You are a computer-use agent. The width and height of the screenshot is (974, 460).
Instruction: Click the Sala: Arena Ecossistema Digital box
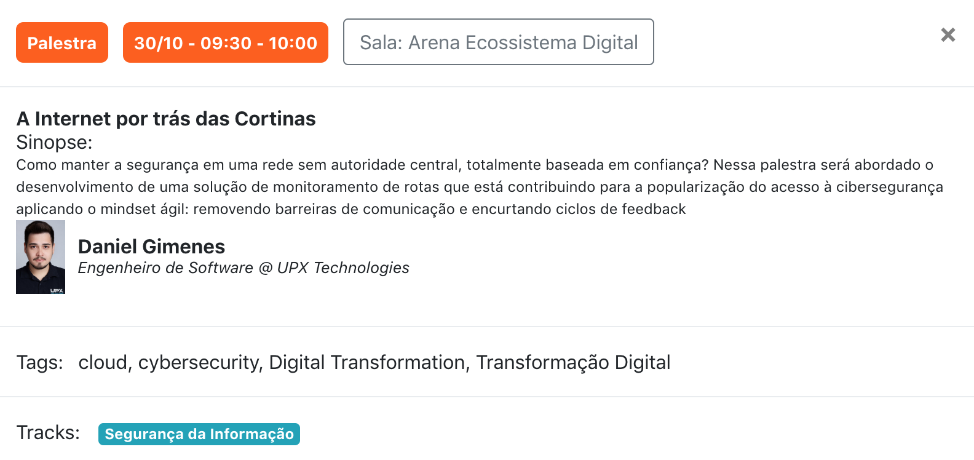[499, 42]
